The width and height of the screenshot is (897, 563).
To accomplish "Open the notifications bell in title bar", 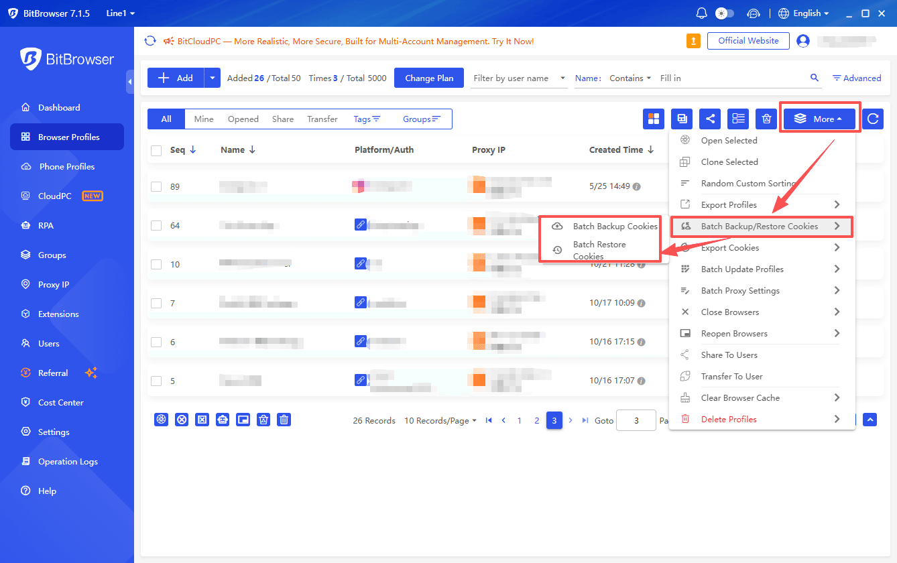I will 702,13.
